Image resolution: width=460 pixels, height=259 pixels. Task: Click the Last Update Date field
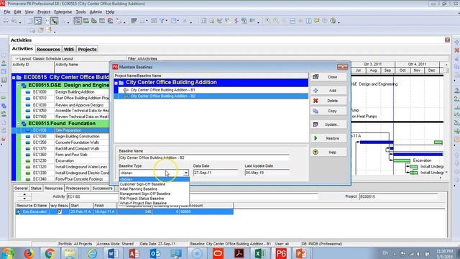tap(267, 173)
